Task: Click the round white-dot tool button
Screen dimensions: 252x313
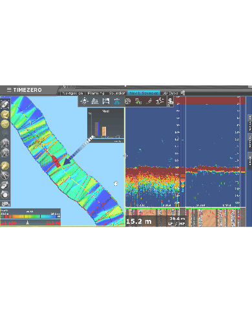Action: [5, 195]
